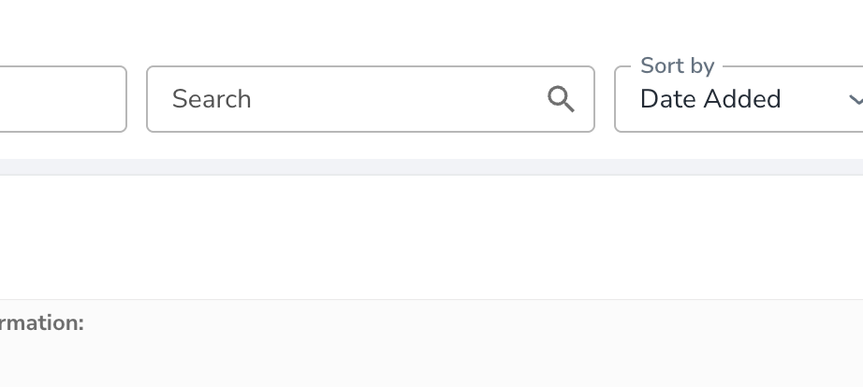Viewport: 863px width, 387px height.
Task: Click the magnifying glass search icon
Action: click(x=561, y=99)
